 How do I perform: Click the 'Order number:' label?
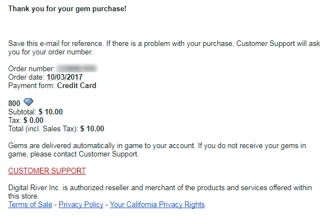coord(32,68)
